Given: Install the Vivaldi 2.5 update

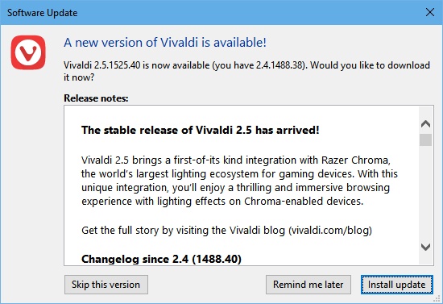Looking at the screenshot, I should tap(396, 285).
